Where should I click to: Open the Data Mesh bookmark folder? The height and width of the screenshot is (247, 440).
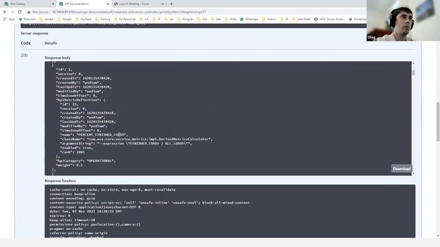pos(301,19)
